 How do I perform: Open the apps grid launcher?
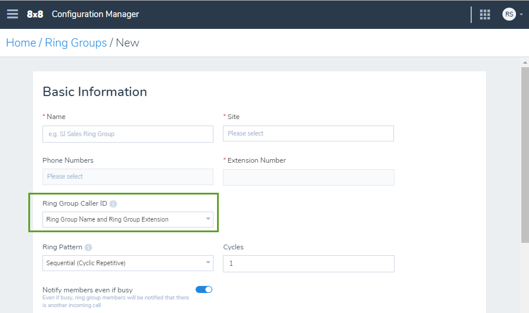click(x=485, y=14)
